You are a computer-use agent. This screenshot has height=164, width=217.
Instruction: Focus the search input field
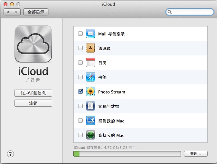click(x=190, y=12)
